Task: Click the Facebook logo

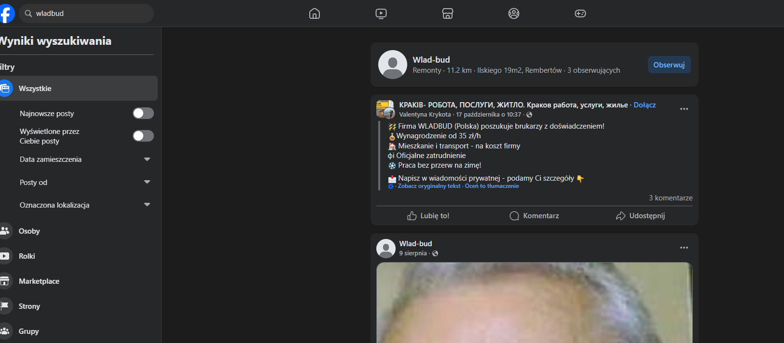Action: click(x=7, y=13)
